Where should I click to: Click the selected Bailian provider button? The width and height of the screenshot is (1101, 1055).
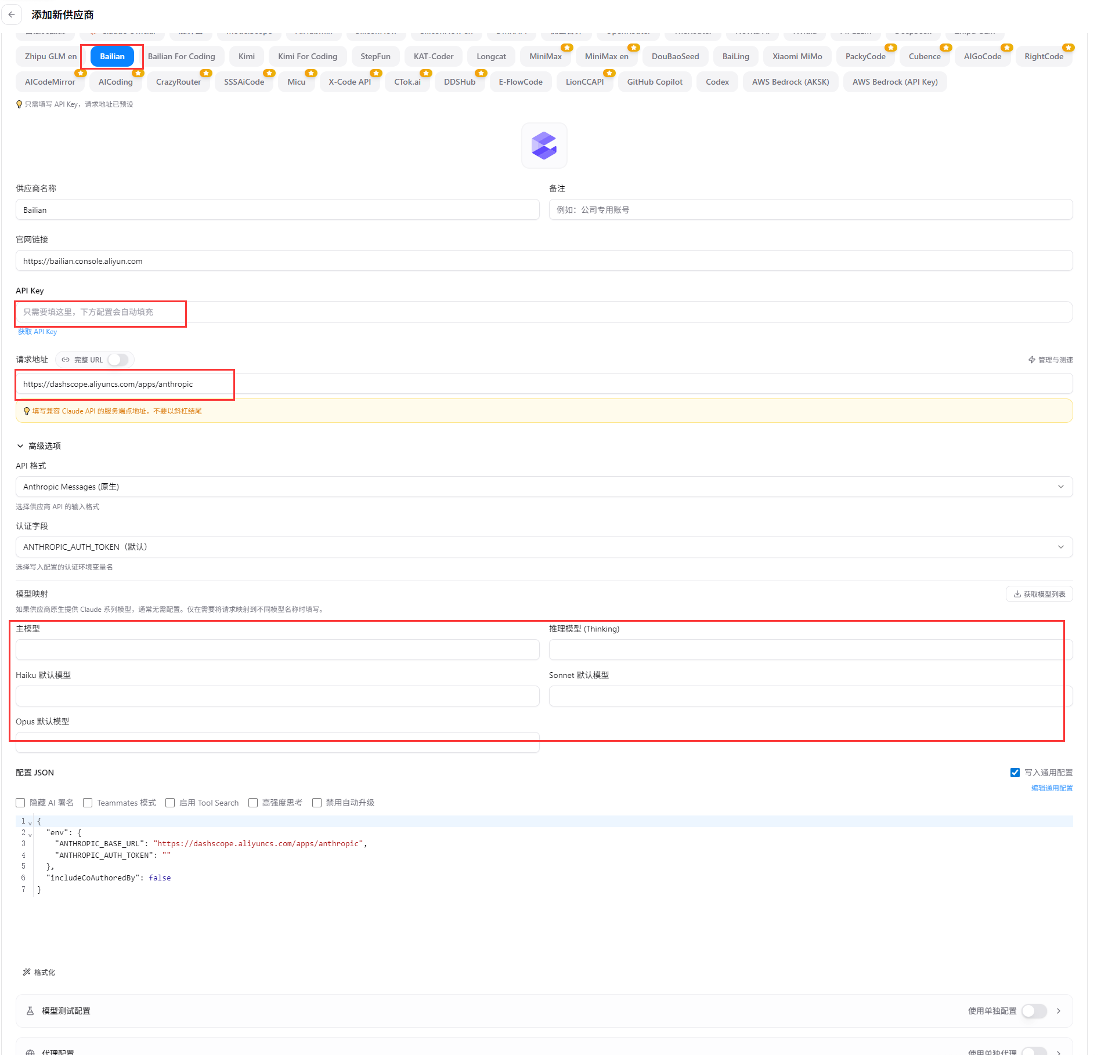click(112, 56)
